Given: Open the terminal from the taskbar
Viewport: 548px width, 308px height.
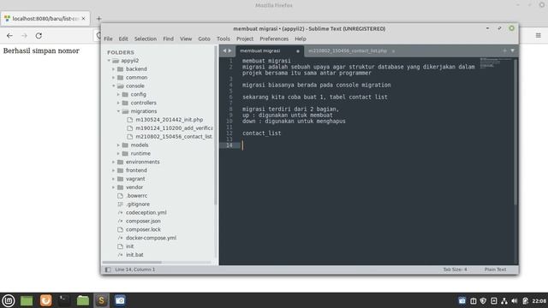Looking at the screenshot, I should pos(64,300).
